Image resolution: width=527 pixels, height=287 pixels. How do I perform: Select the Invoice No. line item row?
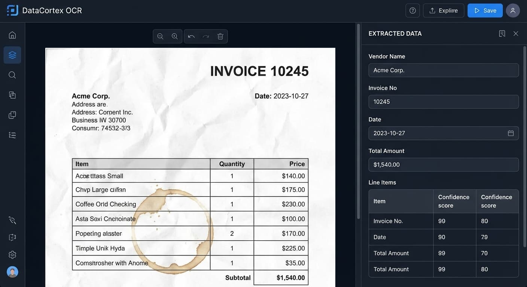click(444, 221)
